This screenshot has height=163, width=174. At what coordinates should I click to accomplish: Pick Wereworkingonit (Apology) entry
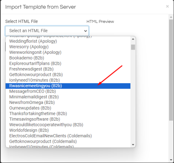pyautogui.click(x=68, y=53)
